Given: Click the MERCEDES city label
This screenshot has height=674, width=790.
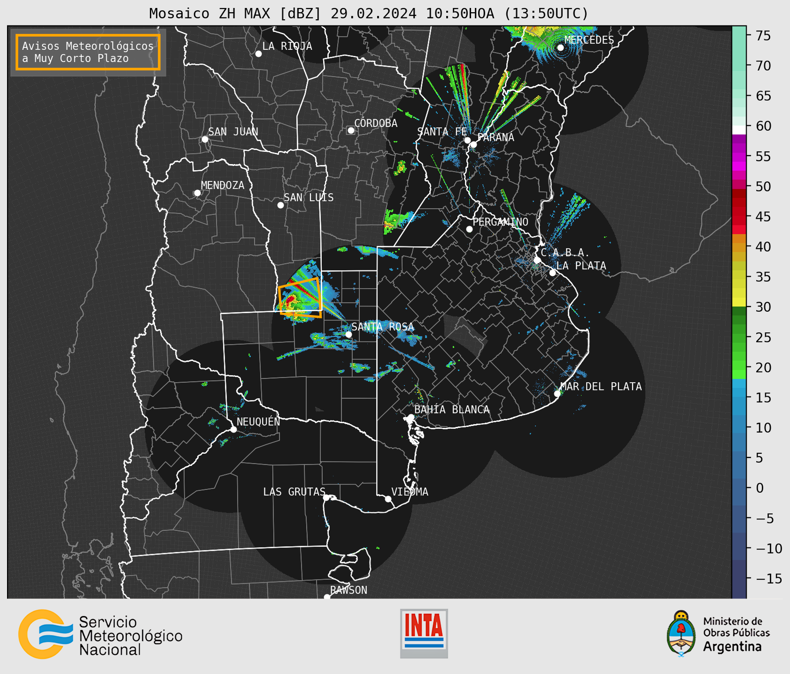Looking at the screenshot, I should tap(589, 40).
